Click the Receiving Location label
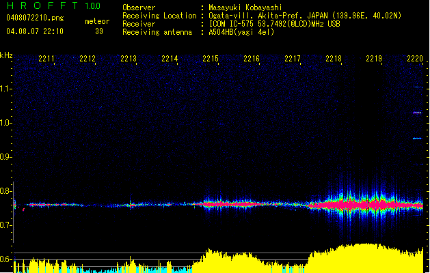 tap(159, 16)
